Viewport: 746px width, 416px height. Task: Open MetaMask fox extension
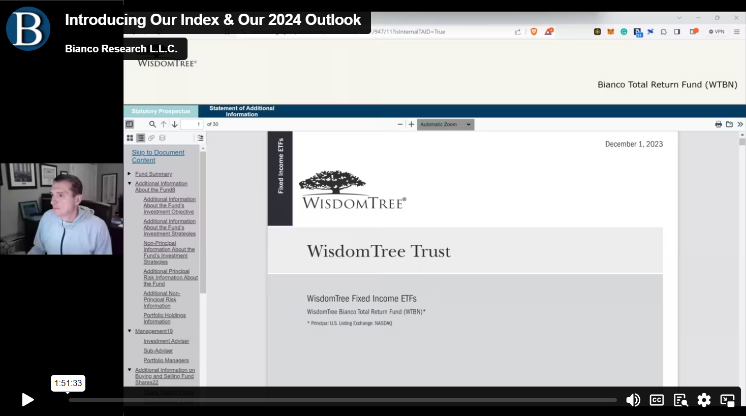pos(610,31)
